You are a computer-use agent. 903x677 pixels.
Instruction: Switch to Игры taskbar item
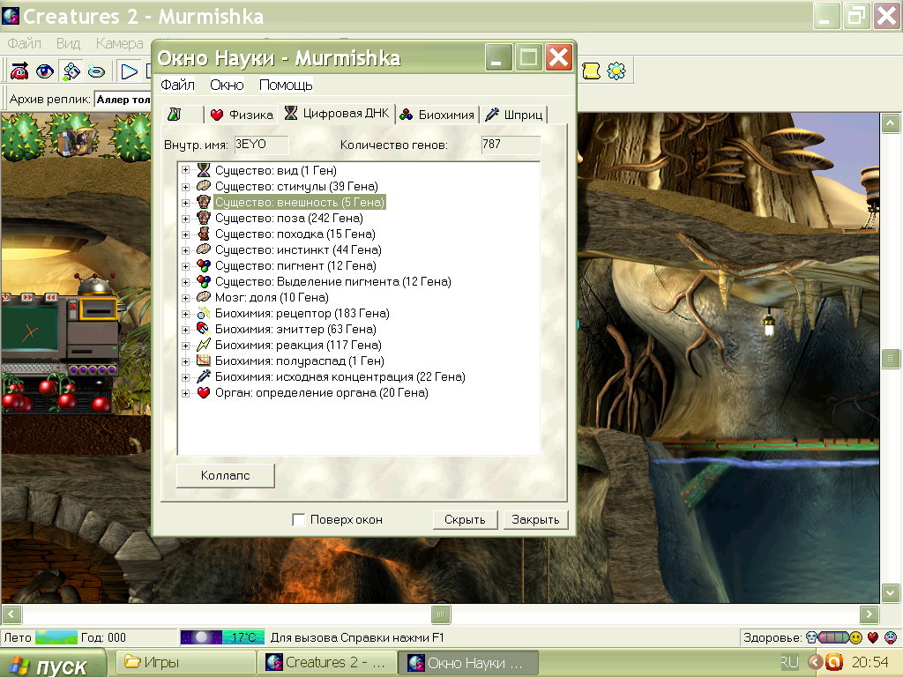pos(186,663)
